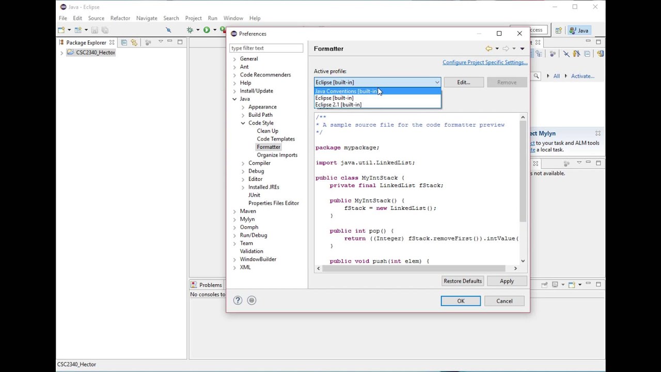Expand the Ant preferences node

234,67
